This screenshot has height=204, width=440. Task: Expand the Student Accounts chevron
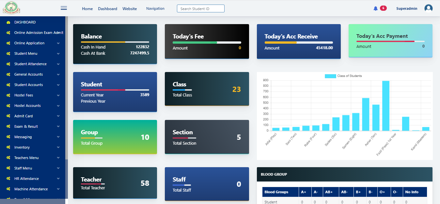(58, 85)
